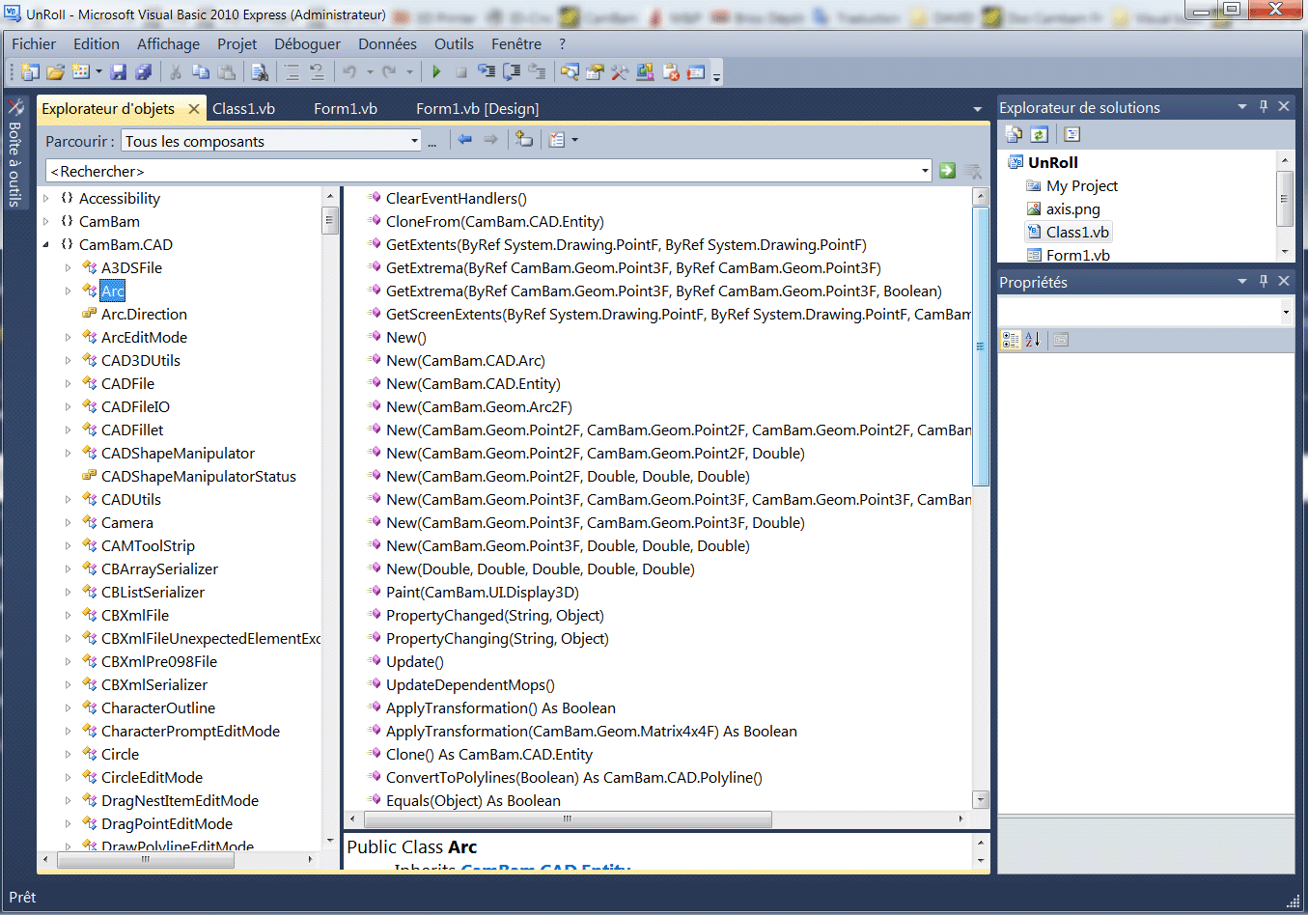
Task: Open the Boîte à outils side tab
Action: 14,152
